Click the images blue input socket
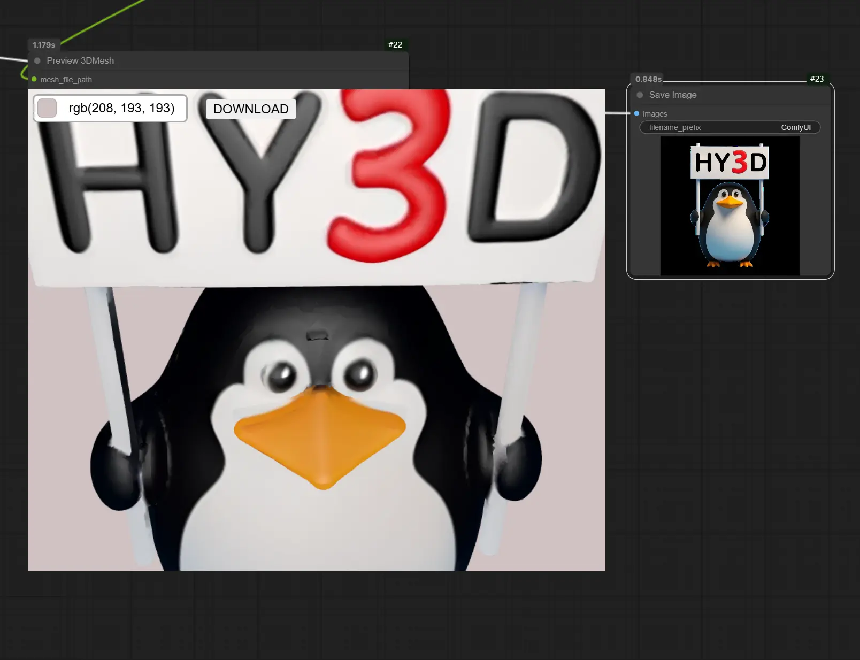 (636, 114)
